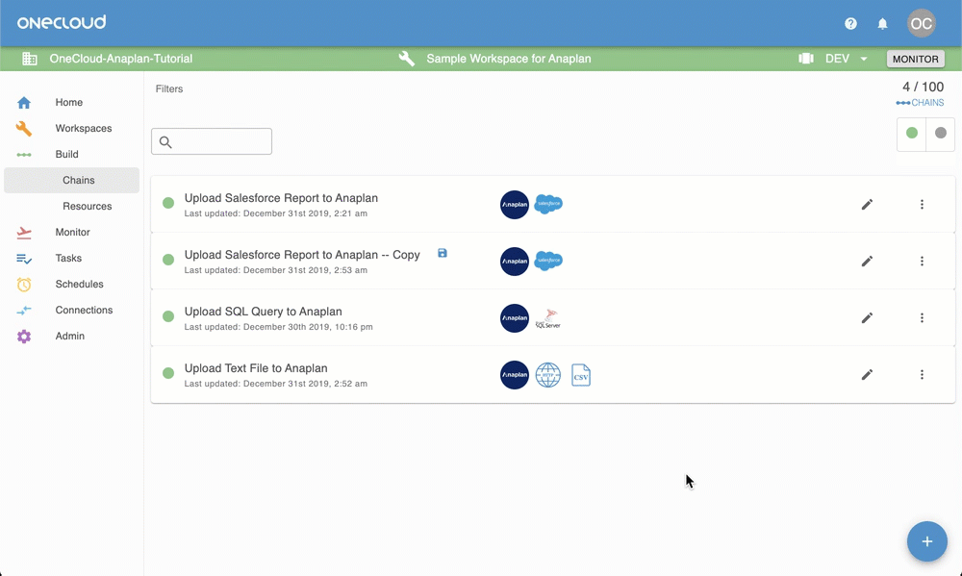The width and height of the screenshot is (962, 576).
Task: Click the CSV file icon
Action: (x=581, y=375)
